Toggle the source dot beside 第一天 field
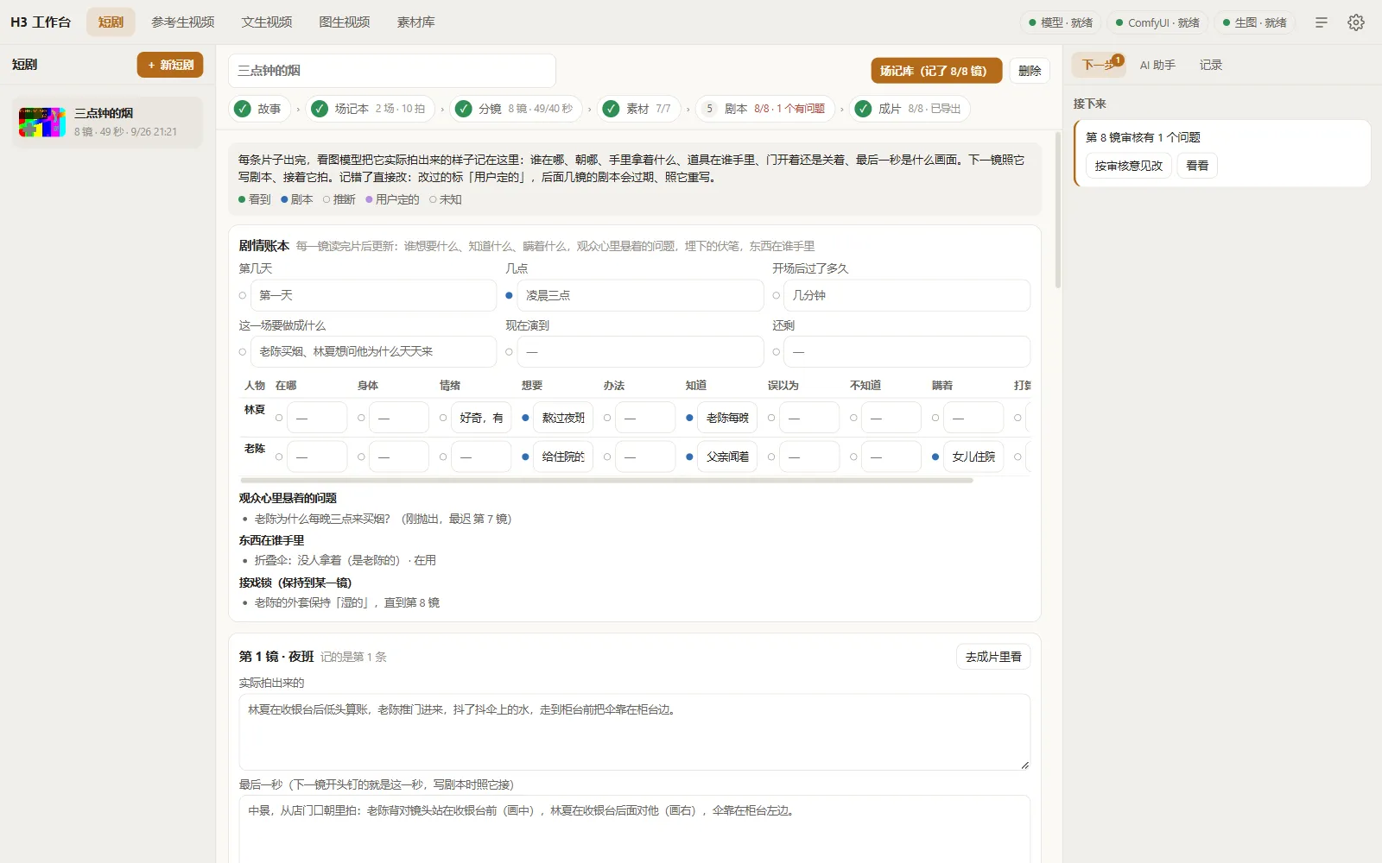Screen dimensions: 1382x863 (x=243, y=295)
